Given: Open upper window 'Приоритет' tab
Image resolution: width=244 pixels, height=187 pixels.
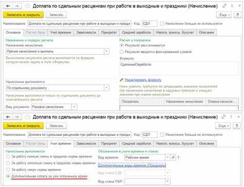Looking at the screenshot, I should pos(109,32).
